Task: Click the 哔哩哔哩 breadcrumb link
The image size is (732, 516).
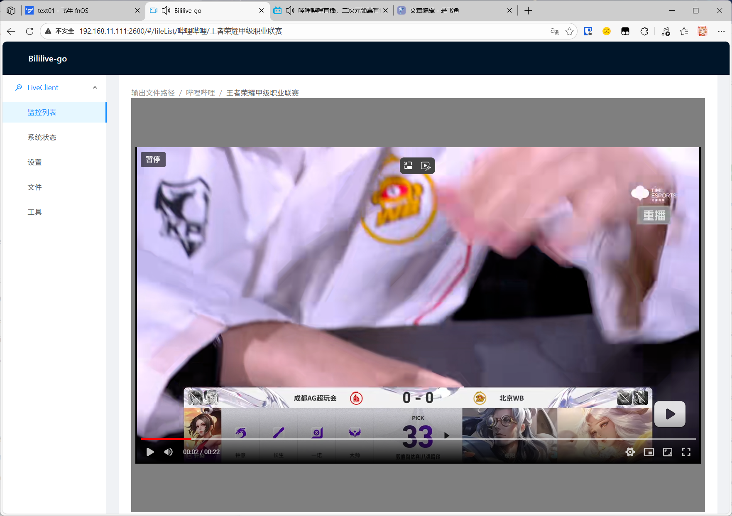Action: pos(200,93)
